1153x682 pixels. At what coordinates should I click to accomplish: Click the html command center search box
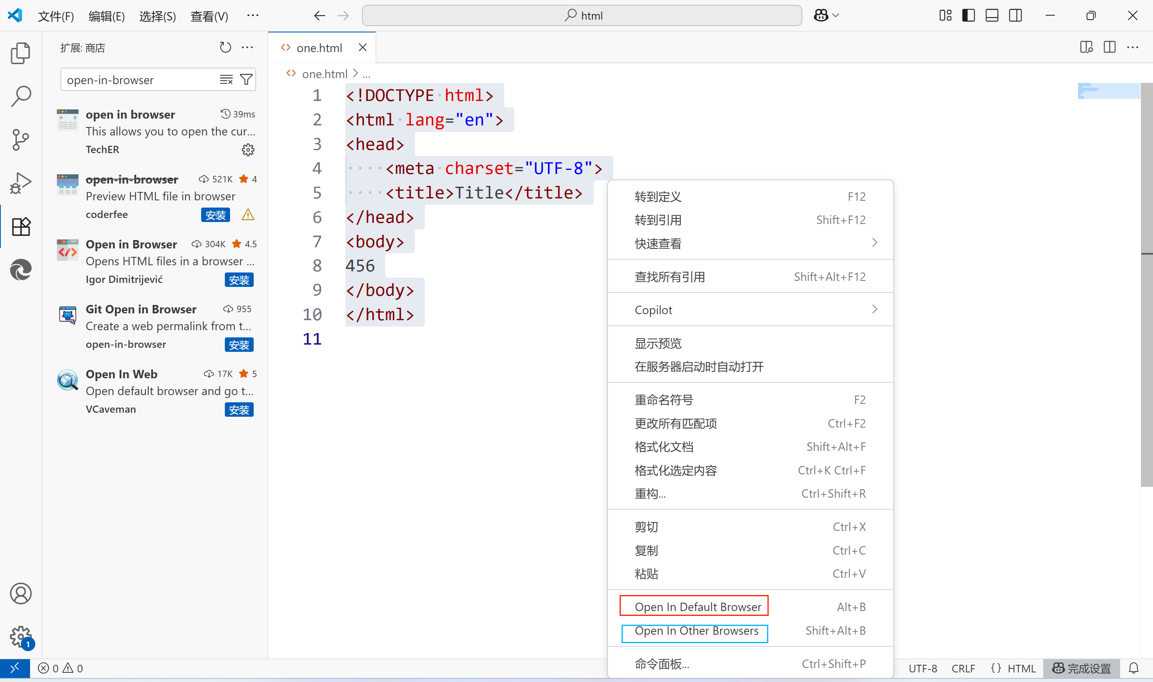tap(582, 16)
